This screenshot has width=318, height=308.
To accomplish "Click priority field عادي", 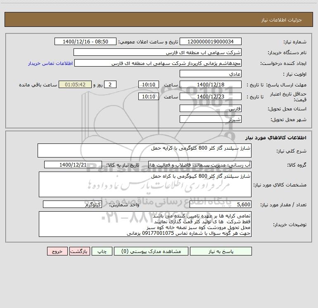I will (x=211, y=74).
